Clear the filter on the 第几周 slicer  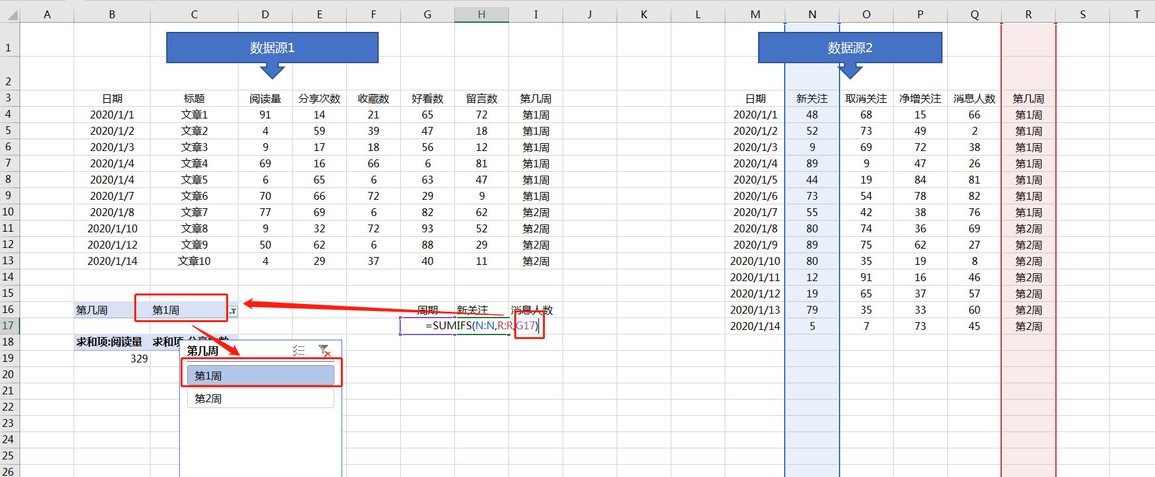[324, 351]
